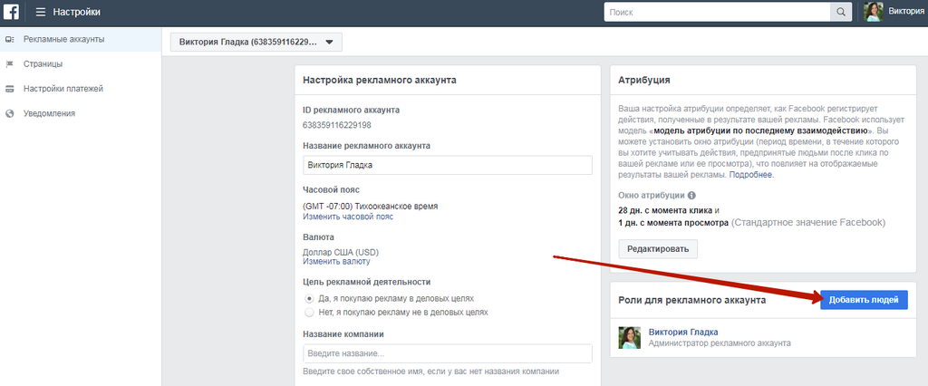Click Доллар США (USD) currency text
Viewport: 928px width, 386px height.
coord(341,252)
